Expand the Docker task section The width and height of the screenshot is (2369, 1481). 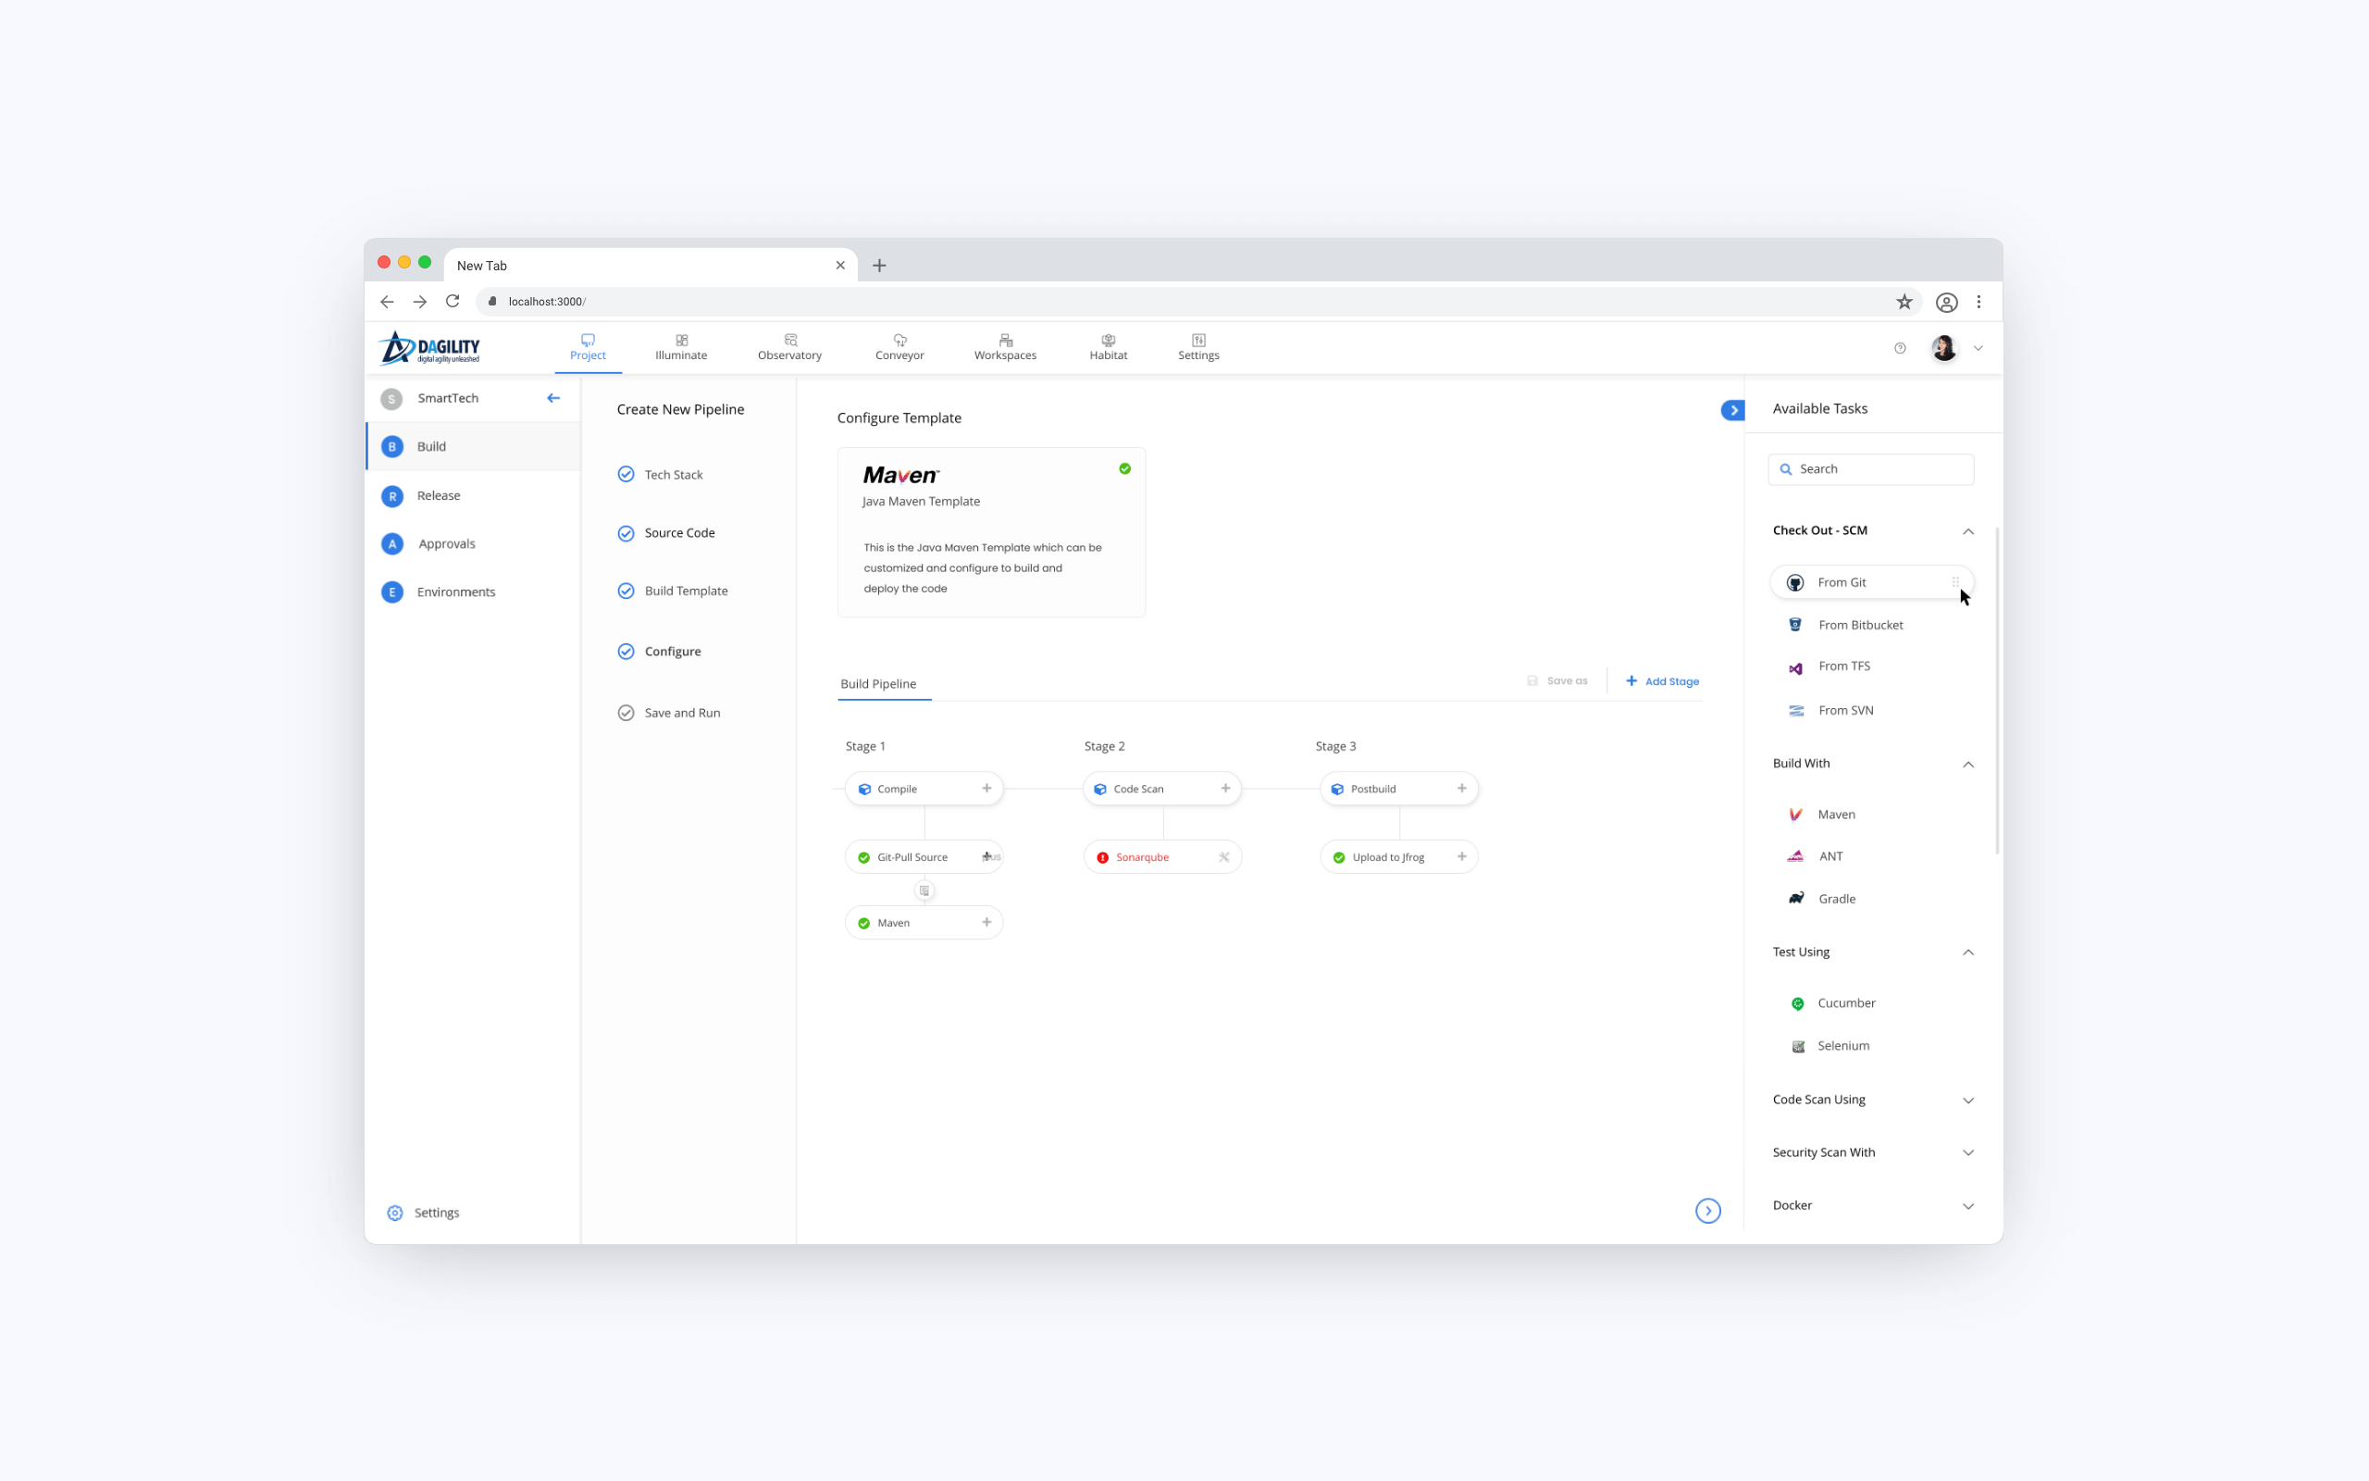tap(1967, 1206)
